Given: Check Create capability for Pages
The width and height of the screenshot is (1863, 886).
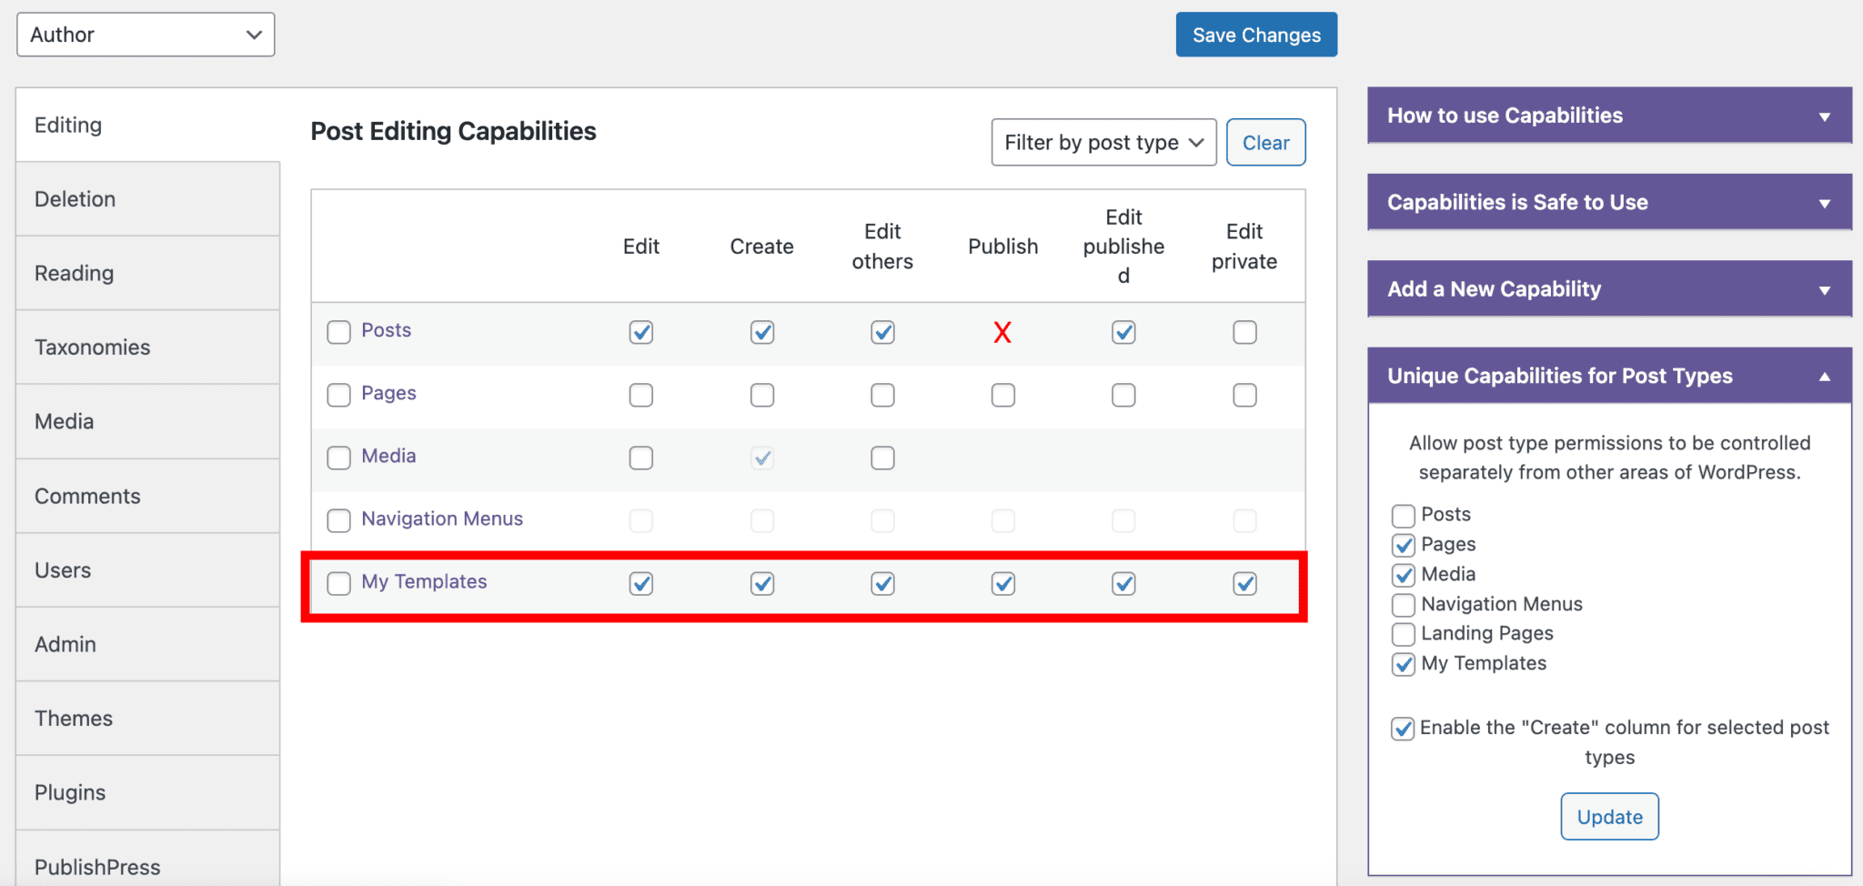Looking at the screenshot, I should point(762,395).
